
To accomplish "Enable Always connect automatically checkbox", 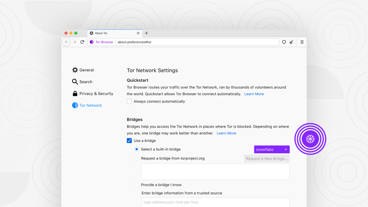I will click(x=129, y=102).
